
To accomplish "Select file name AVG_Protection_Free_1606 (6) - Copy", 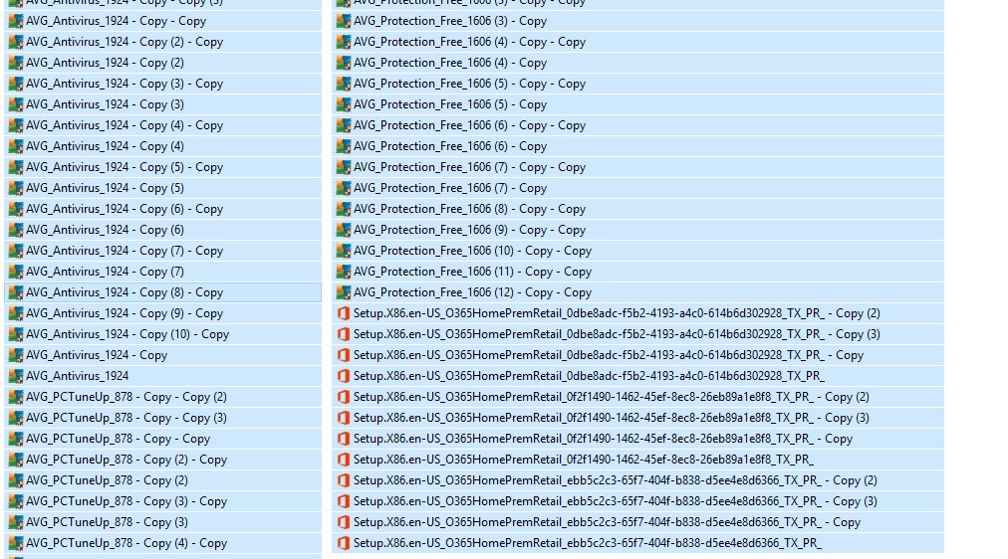I will tap(450, 146).
